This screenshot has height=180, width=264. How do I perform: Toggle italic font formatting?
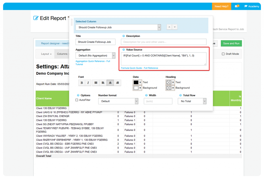pos(88,83)
